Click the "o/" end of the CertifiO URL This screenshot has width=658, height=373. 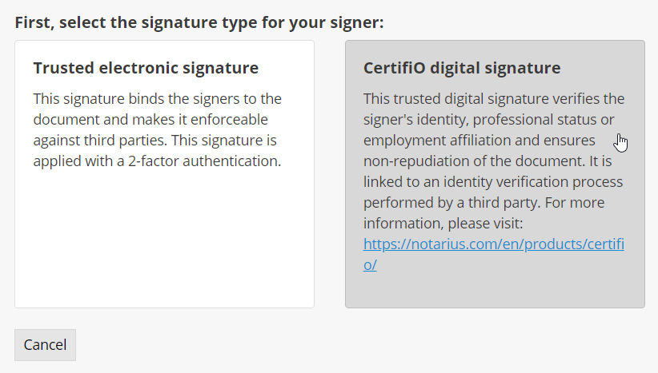coord(370,265)
